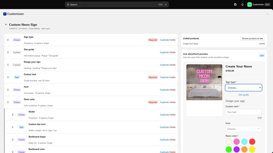Image resolution: width=273 pixels, height=153 pixels.
Task: Open the Custom text field row
Action: (91, 78)
